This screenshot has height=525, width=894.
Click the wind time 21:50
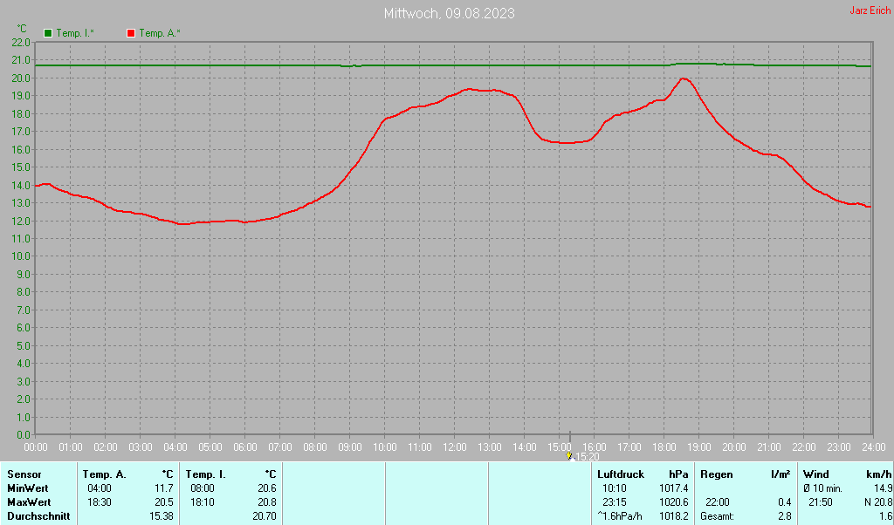(821, 503)
